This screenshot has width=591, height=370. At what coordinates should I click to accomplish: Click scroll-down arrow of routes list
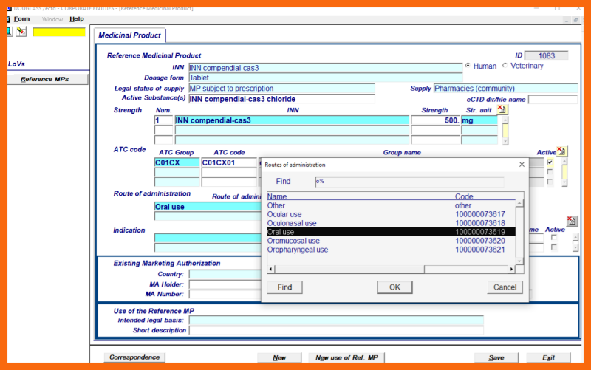click(x=519, y=261)
